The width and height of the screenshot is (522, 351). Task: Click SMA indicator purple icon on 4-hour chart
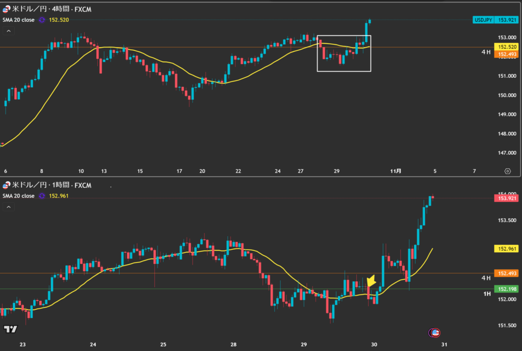tap(42, 20)
